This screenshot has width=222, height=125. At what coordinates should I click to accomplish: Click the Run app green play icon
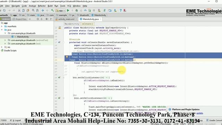(68, 10)
